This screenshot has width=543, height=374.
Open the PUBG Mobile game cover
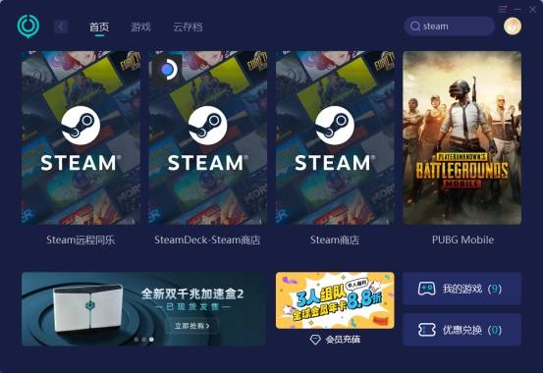coord(462,137)
